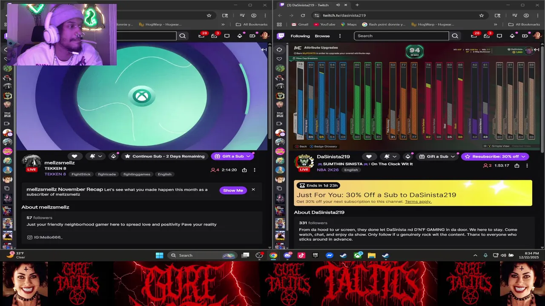Mute the DaSinista219 Twitch browser tab

coord(338,5)
